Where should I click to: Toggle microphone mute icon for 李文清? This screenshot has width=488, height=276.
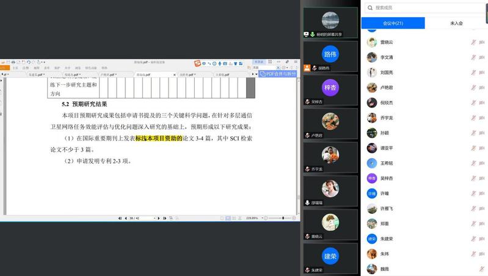(473, 57)
